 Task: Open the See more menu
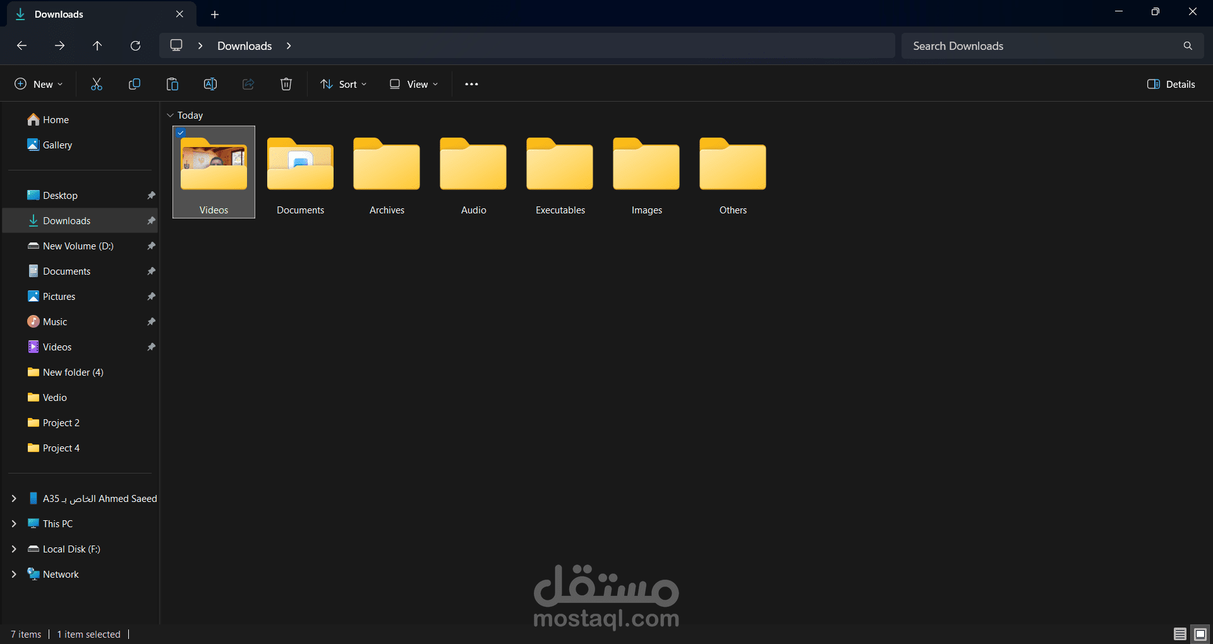(x=471, y=83)
